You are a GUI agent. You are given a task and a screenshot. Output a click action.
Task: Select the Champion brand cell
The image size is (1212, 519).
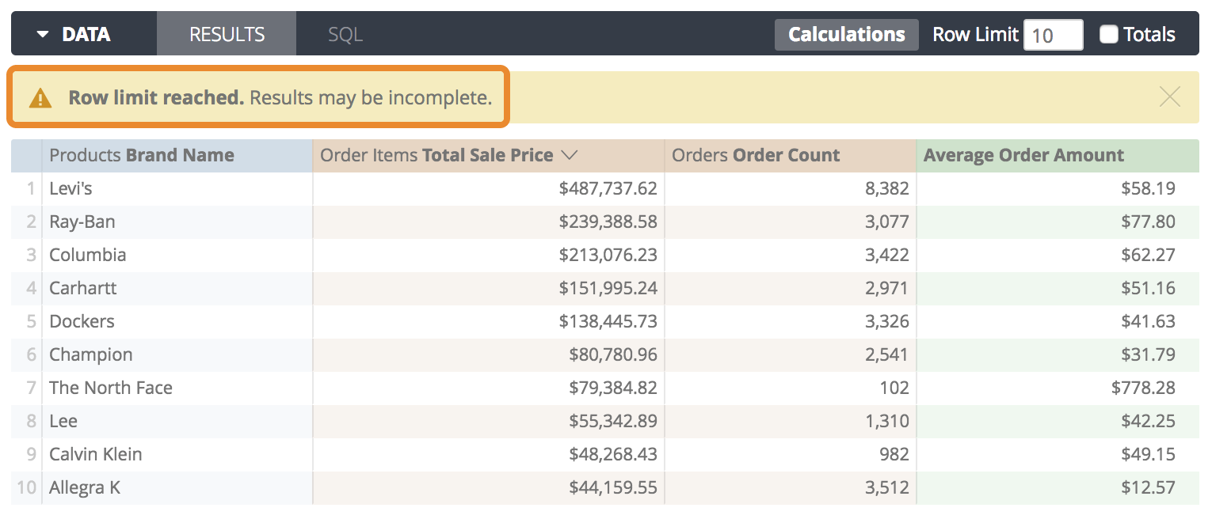point(177,354)
